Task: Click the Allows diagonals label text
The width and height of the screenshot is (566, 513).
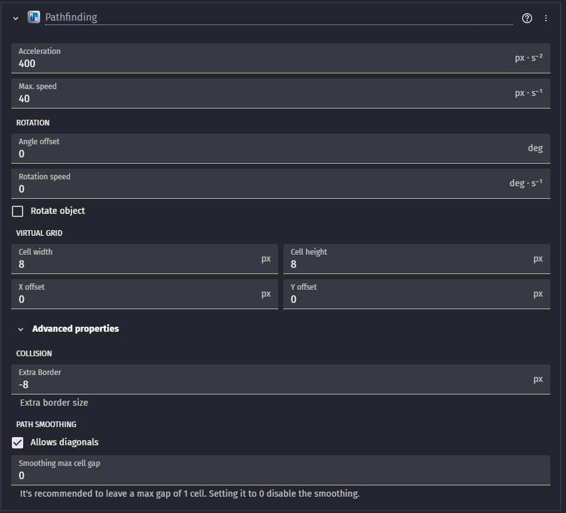Action: pyautogui.click(x=65, y=442)
